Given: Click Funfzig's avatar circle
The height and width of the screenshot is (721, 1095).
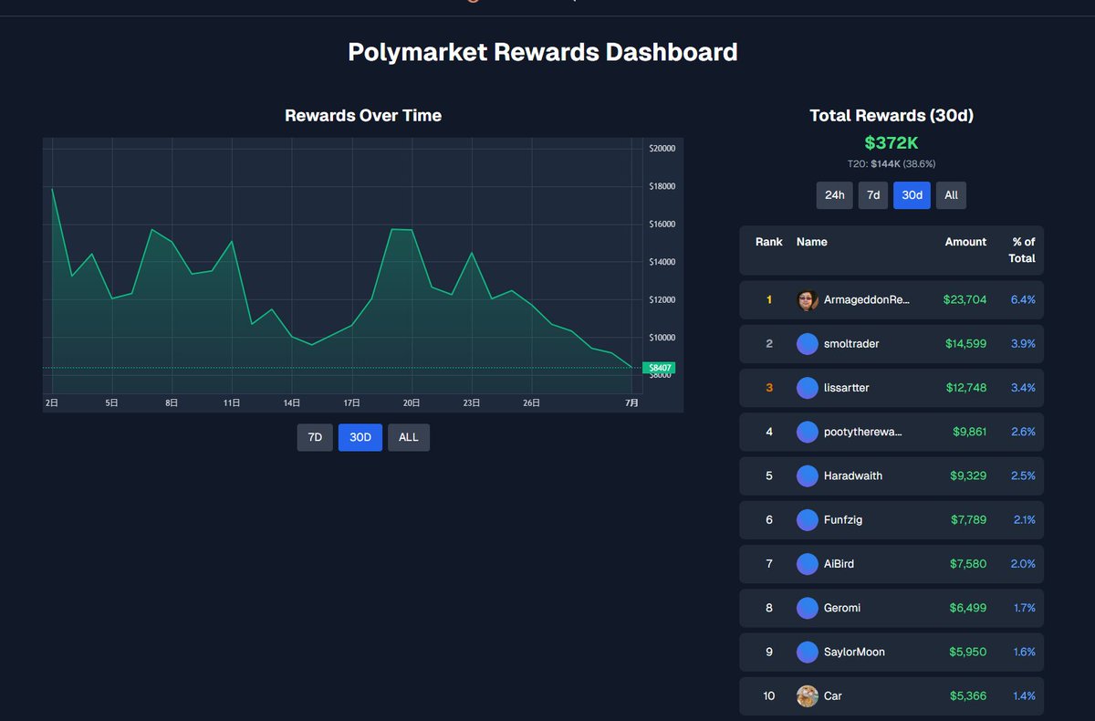Looking at the screenshot, I should 807,520.
